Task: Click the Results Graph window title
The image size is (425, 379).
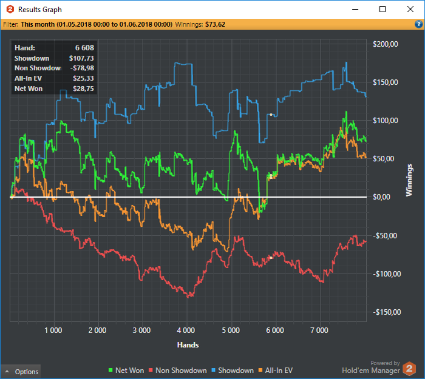Action: tap(40, 10)
